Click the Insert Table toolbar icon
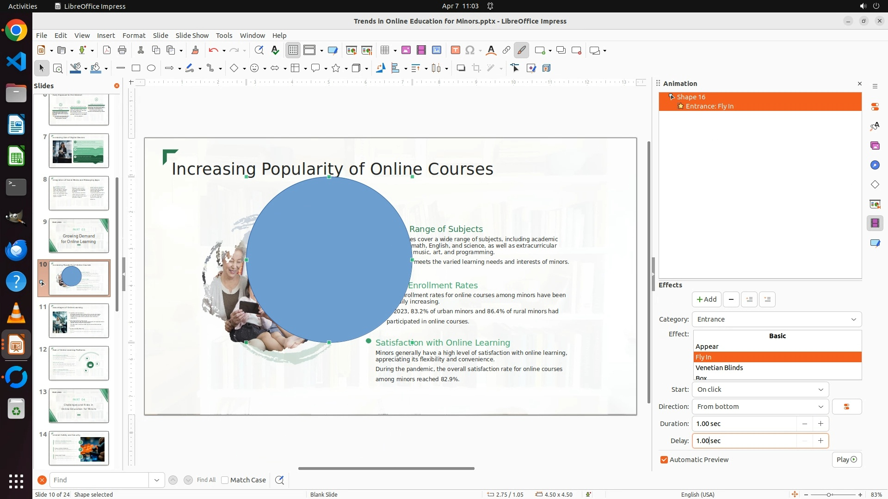The height and width of the screenshot is (499, 888). click(x=384, y=50)
